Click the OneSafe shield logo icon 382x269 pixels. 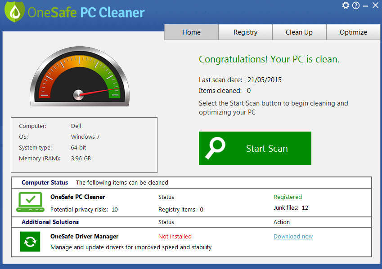click(x=14, y=11)
